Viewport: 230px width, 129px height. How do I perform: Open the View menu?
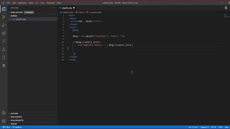click(x=31, y=3)
